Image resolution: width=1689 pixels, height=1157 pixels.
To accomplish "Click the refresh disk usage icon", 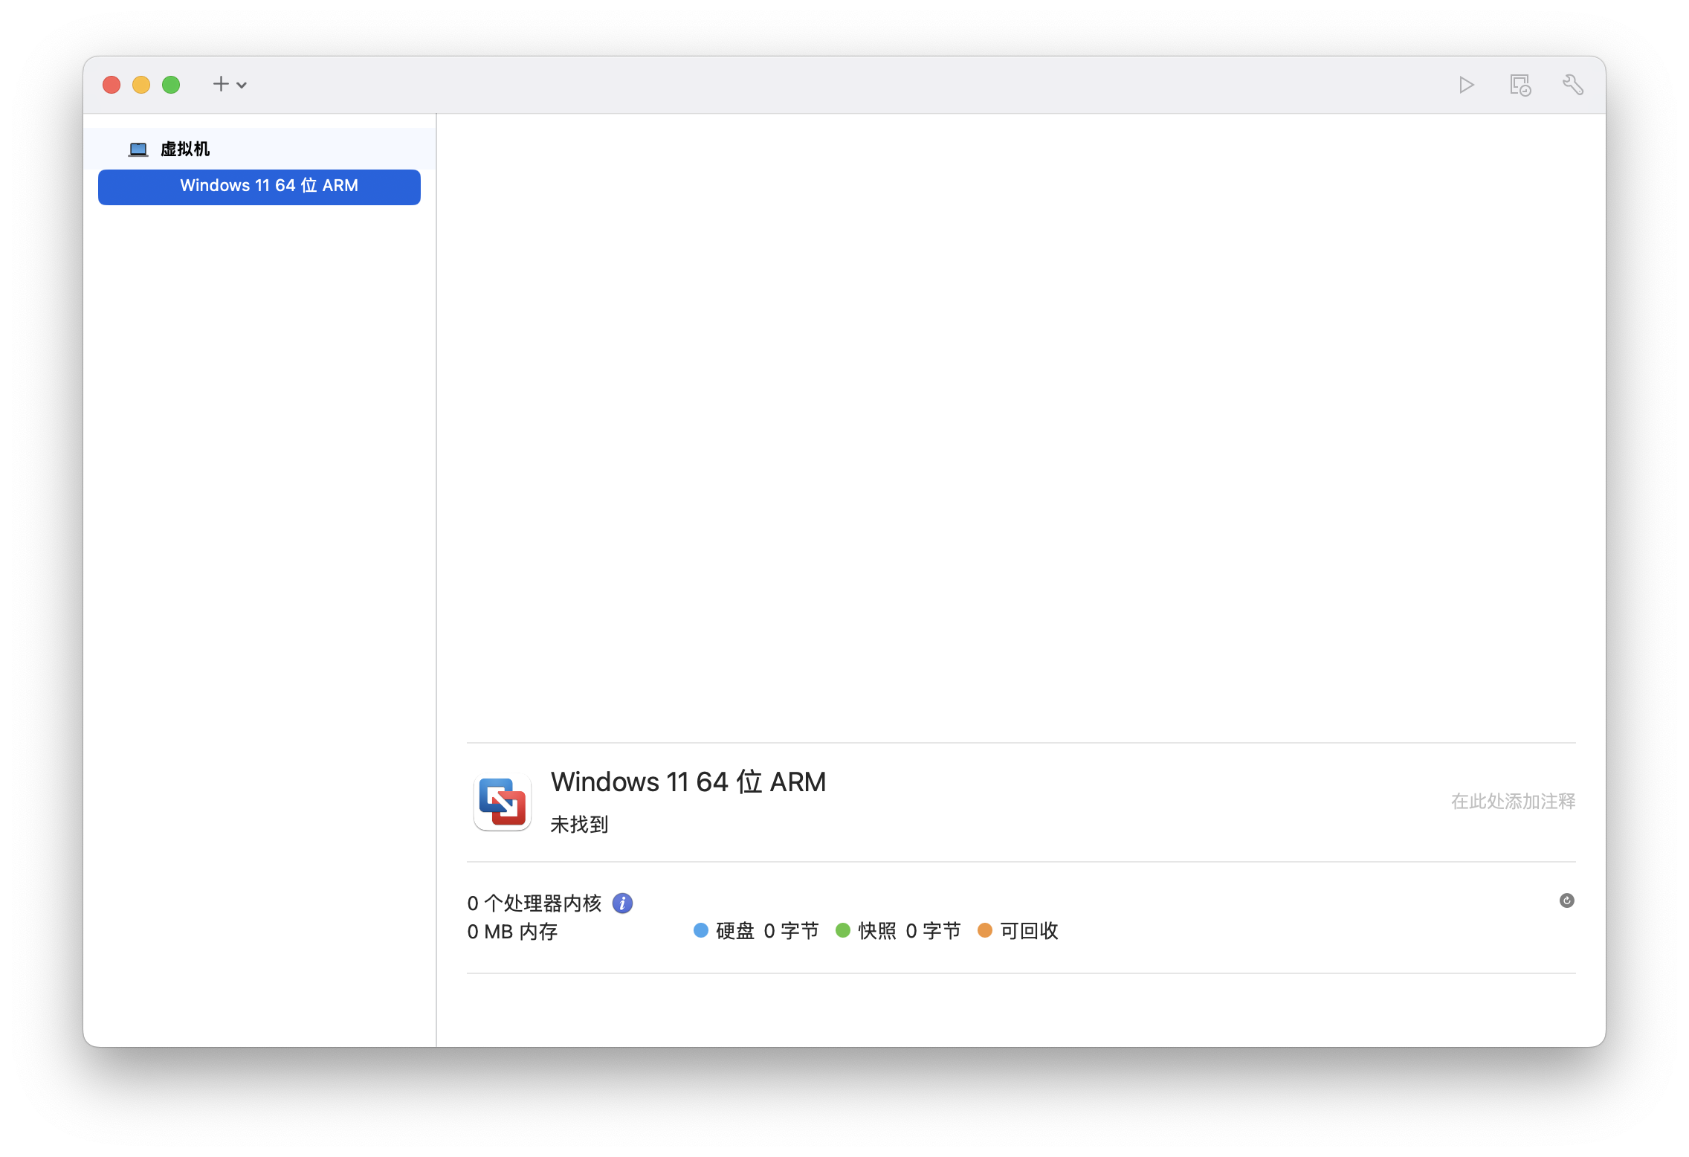I will [1566, 901].
